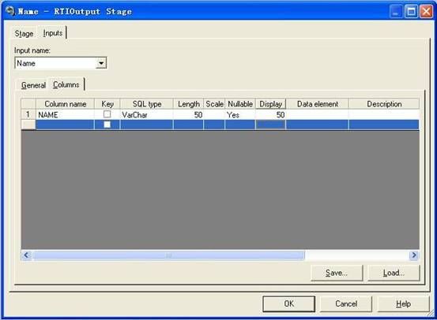Maximize the RTIOutput Stage window
The height and width of the screenshot is (320, 437).
coord(411,11)
